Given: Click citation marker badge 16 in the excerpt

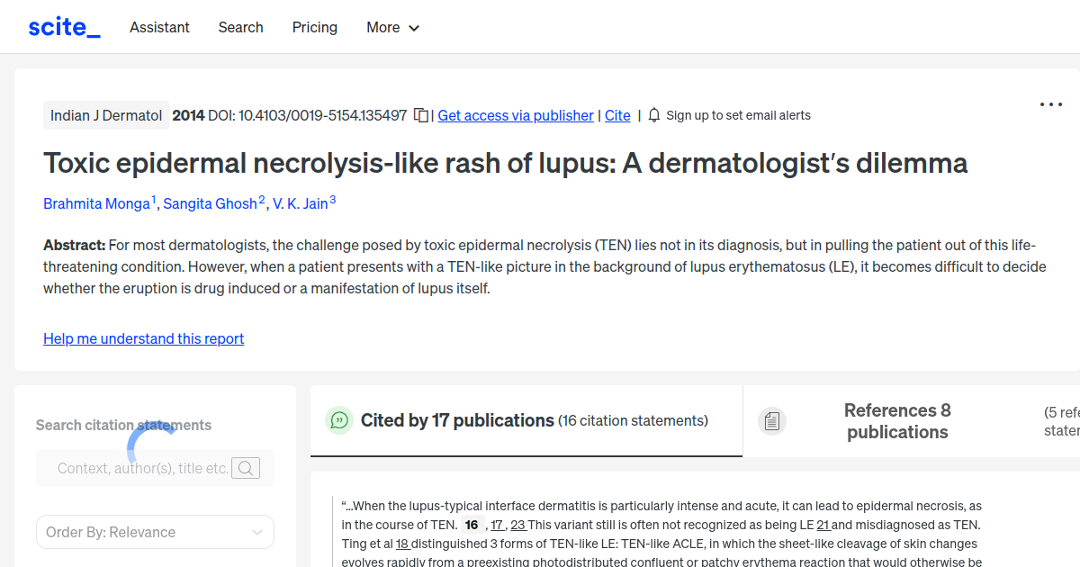Looking at the screenshot, I should [471, 524].
